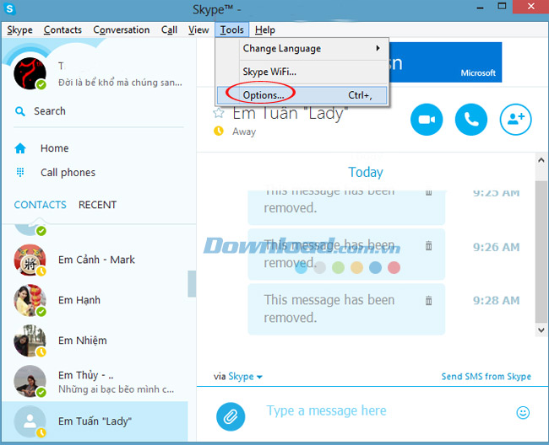Open the Contacts menu

coord(63,30)
